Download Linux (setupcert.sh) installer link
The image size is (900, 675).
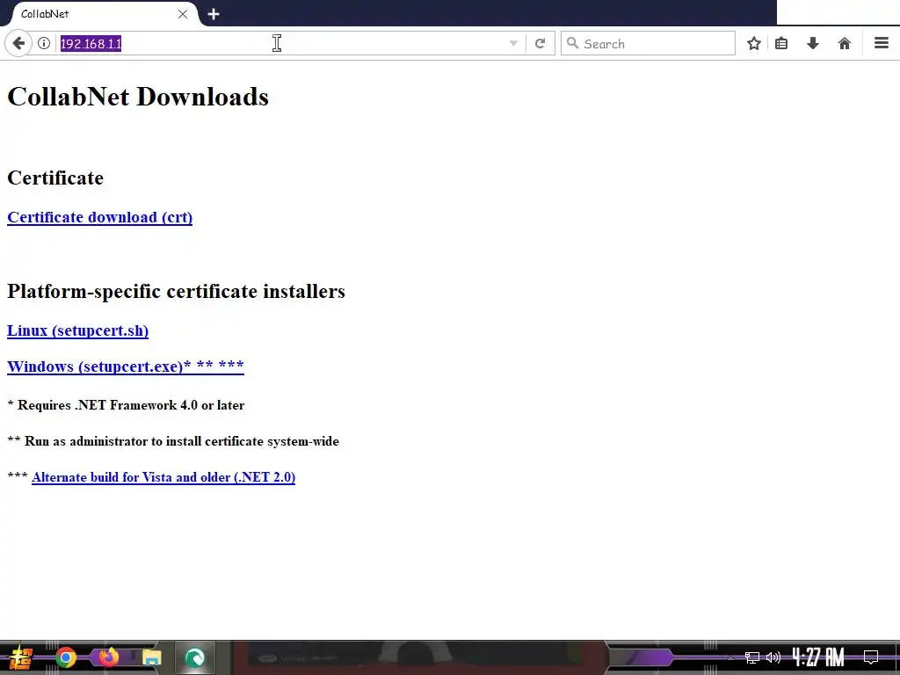point(78,330)
